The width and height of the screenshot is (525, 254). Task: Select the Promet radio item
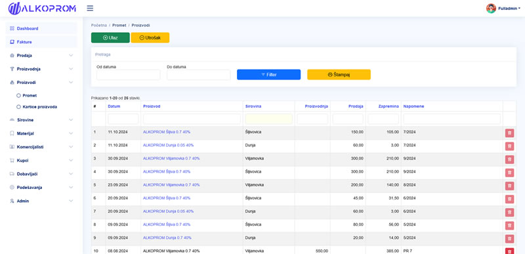(19, 95)
